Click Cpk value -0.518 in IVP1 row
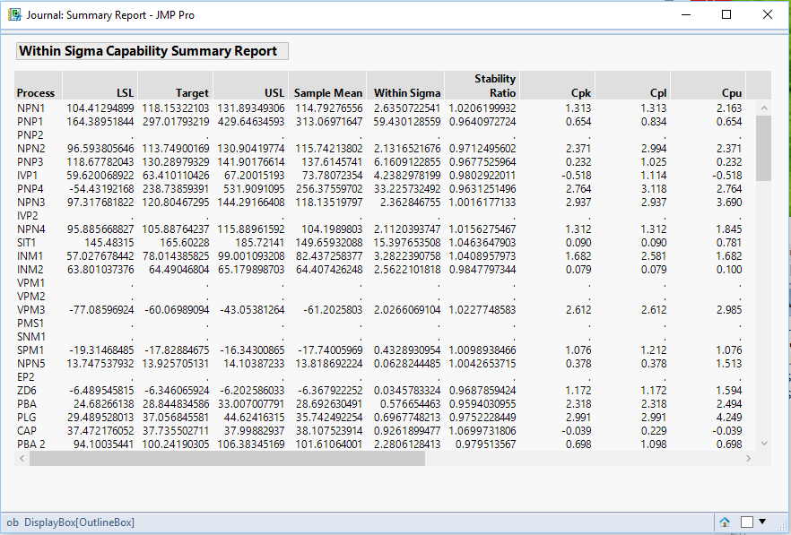791x535 pixels. (578, 176)
